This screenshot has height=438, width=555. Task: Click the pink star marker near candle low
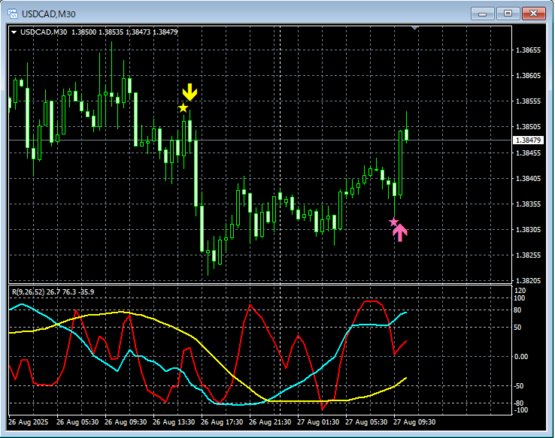(x=393, y=222)
